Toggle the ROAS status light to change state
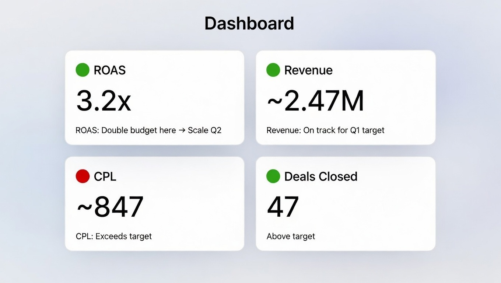This screenshot has height=283, width=501. [83, 70]
